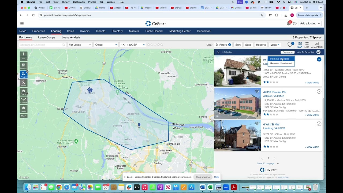Zoom out the map with minus
This screenshot has height=193, width=343.
[x=24, y=59]
